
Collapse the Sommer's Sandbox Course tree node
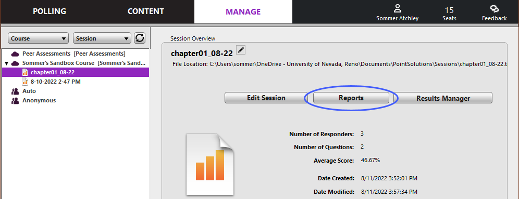pyautogui.click(x=6, y=63)
